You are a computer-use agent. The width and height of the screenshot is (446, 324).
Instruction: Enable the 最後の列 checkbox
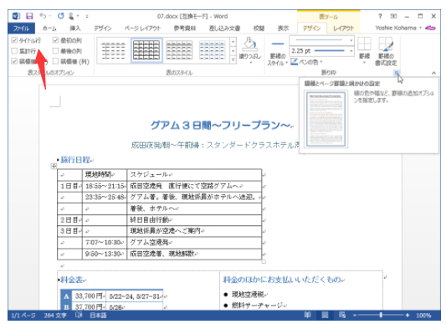point(56,51)
